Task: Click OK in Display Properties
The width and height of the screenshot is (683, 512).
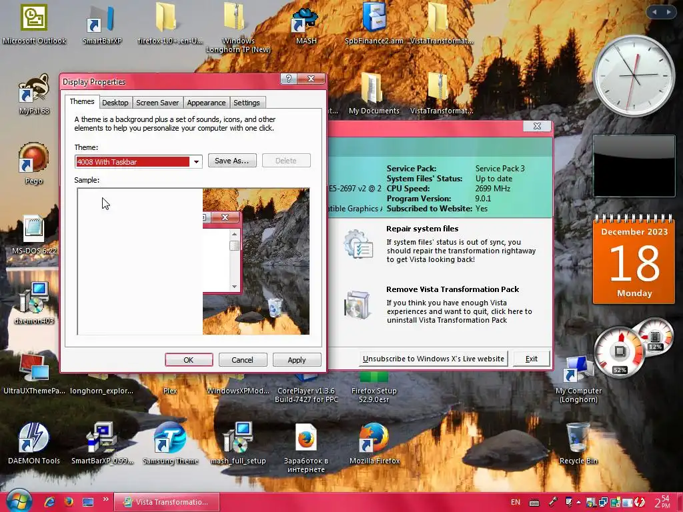Action: tap(189, 360)
